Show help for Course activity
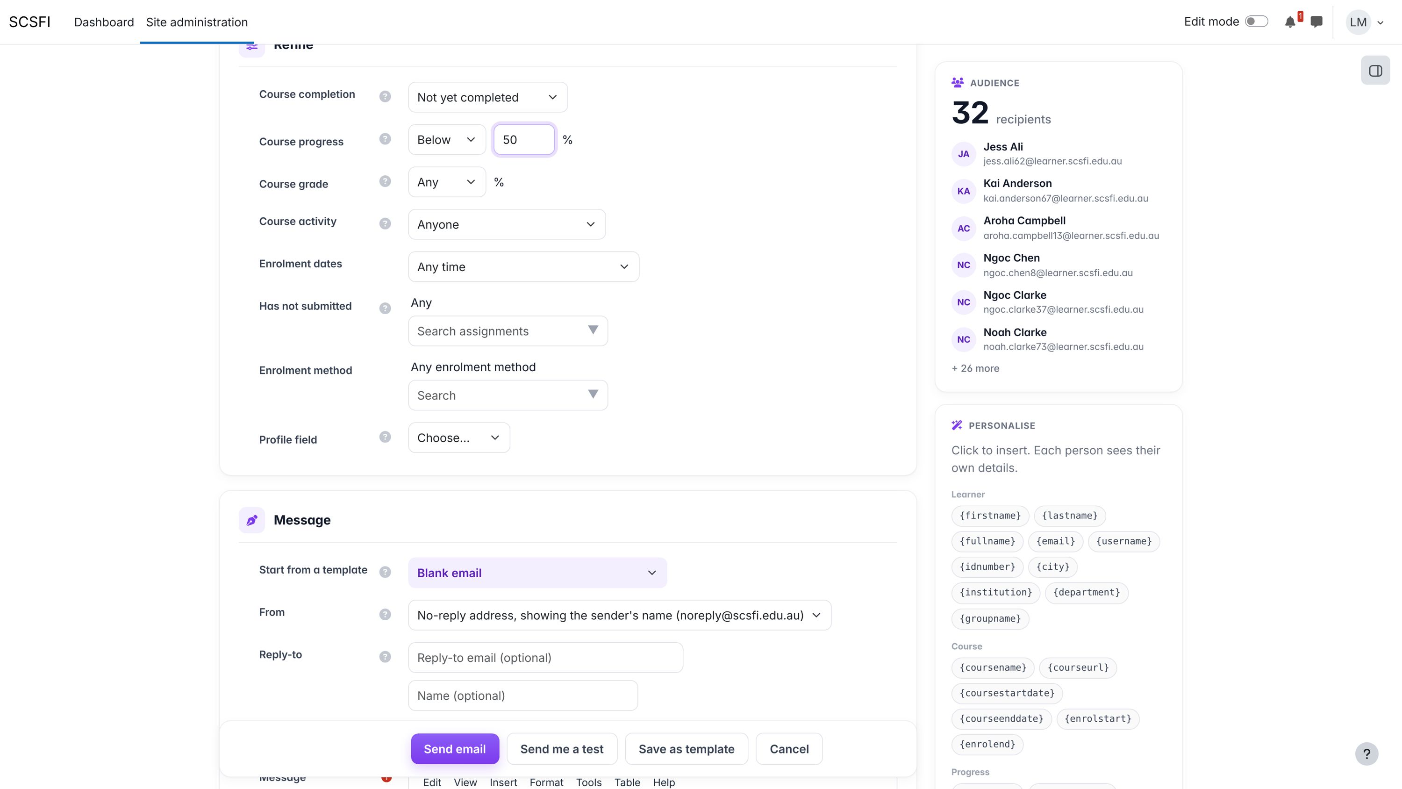Viewport: 1402px width, 789px height. coord(385,224)
